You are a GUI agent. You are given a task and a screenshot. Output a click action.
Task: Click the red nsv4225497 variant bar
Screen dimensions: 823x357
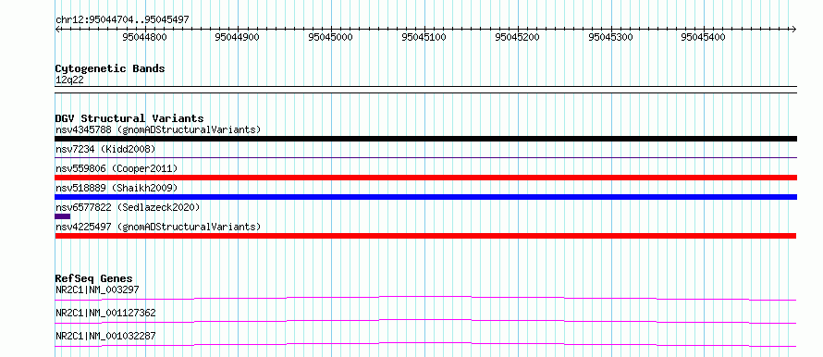(x=425, y=236)
